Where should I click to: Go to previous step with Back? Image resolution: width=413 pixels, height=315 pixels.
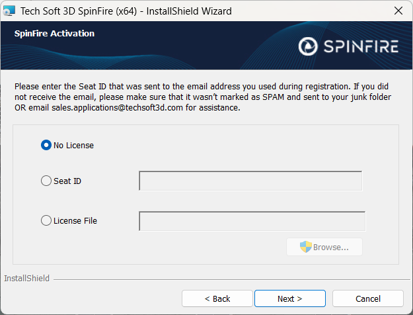217,298
